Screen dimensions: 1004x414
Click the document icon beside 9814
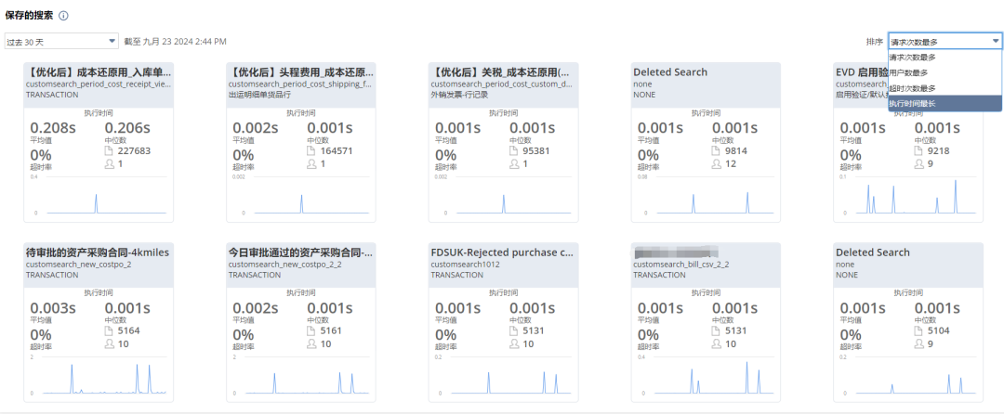pos(717,151)
